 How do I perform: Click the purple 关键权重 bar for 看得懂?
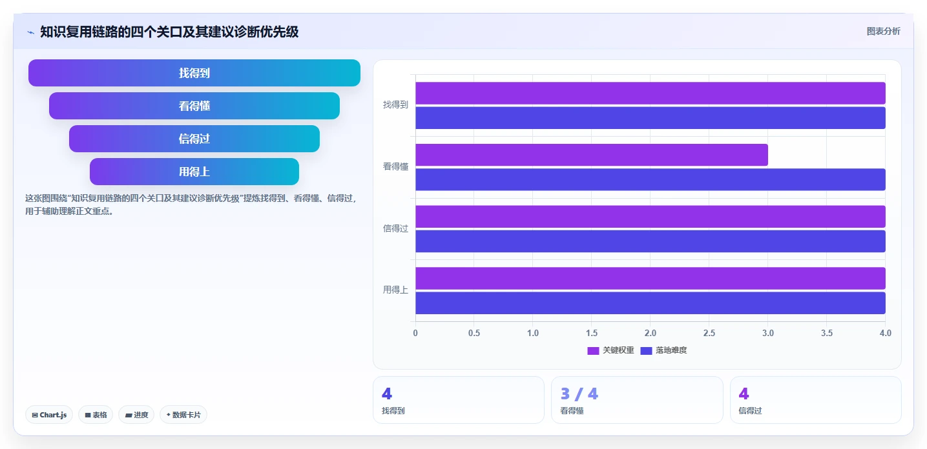tap(591, 155)
